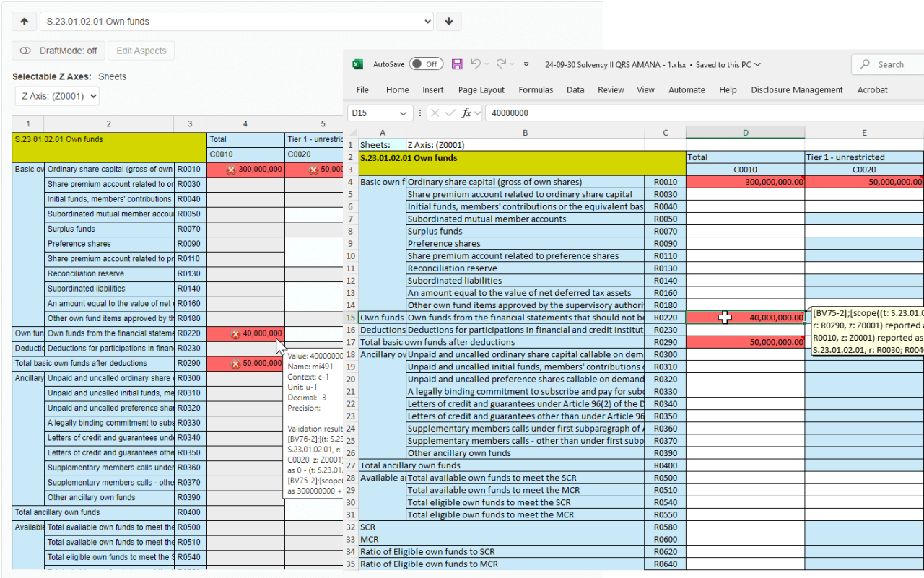
Task: Click error icon in web table column 5
Action: tap(313, 170)
